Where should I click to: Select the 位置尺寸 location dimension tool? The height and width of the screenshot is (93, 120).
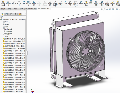8,3
